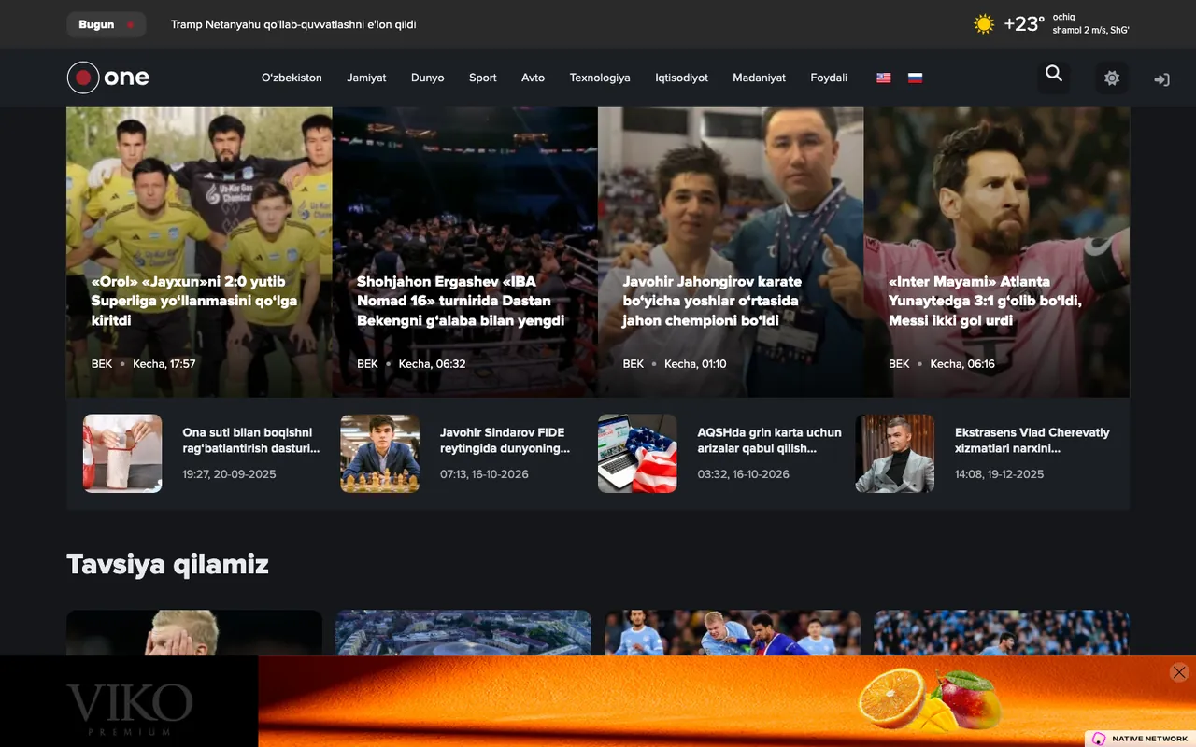Image resolution: width=1196 pixels, height=747 pixels.
Task: Close the bottom banner advertisement
Action: [x=1179, y=672]
